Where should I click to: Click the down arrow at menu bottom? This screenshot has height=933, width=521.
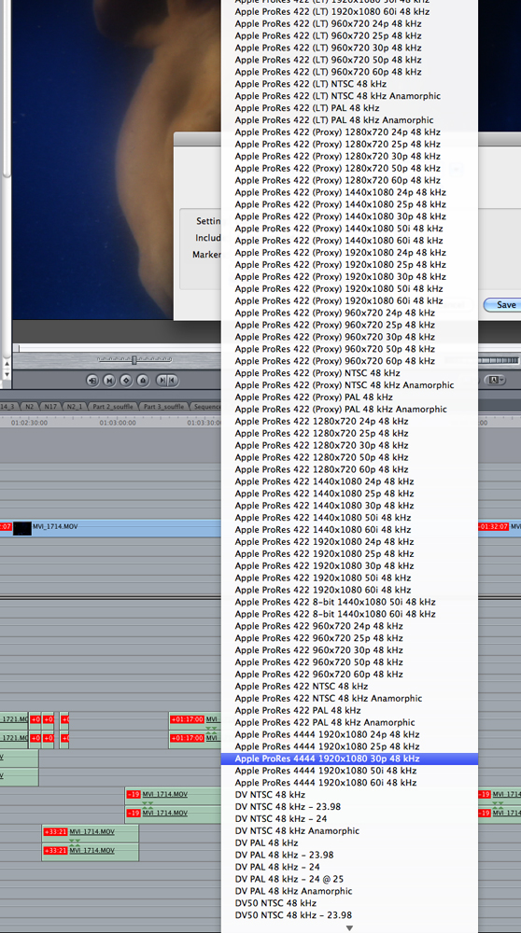[349, 928]
